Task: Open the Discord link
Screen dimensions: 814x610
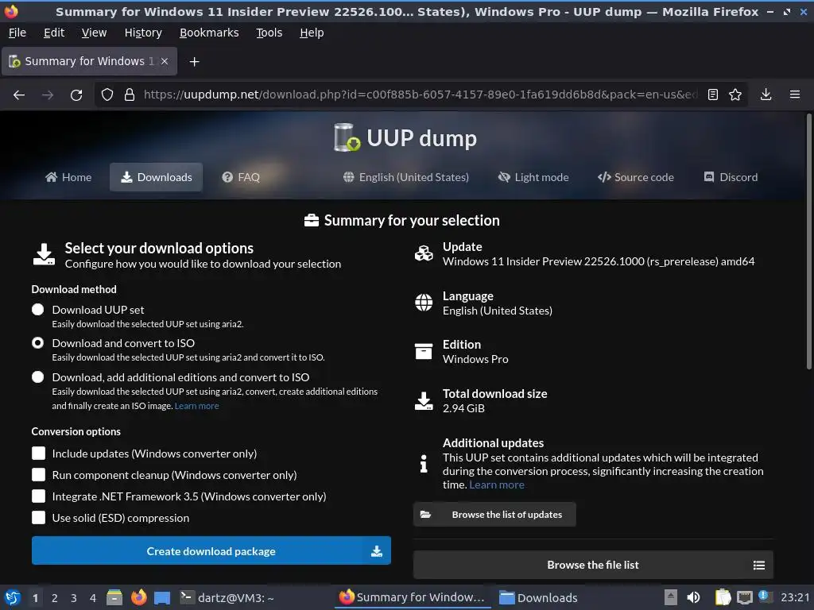Action: tap(731, 177)
